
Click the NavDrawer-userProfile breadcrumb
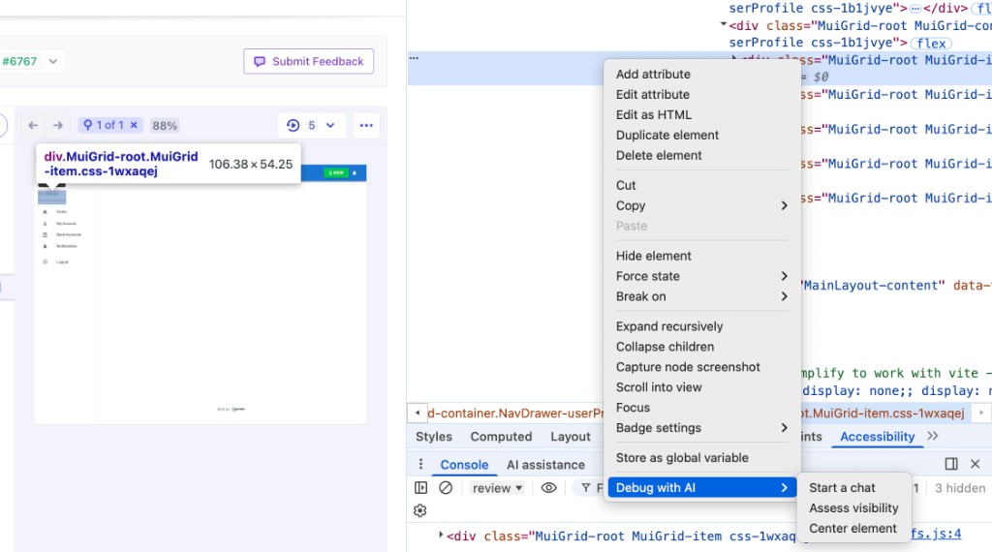click(x=515, y=413)
